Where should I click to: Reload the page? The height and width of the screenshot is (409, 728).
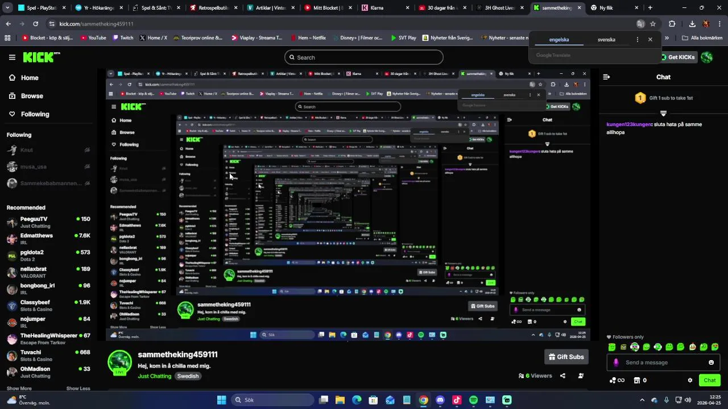click(x=35, y=24)
